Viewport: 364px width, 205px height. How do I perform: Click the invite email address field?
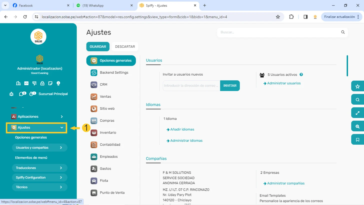[x=191, y=86]
